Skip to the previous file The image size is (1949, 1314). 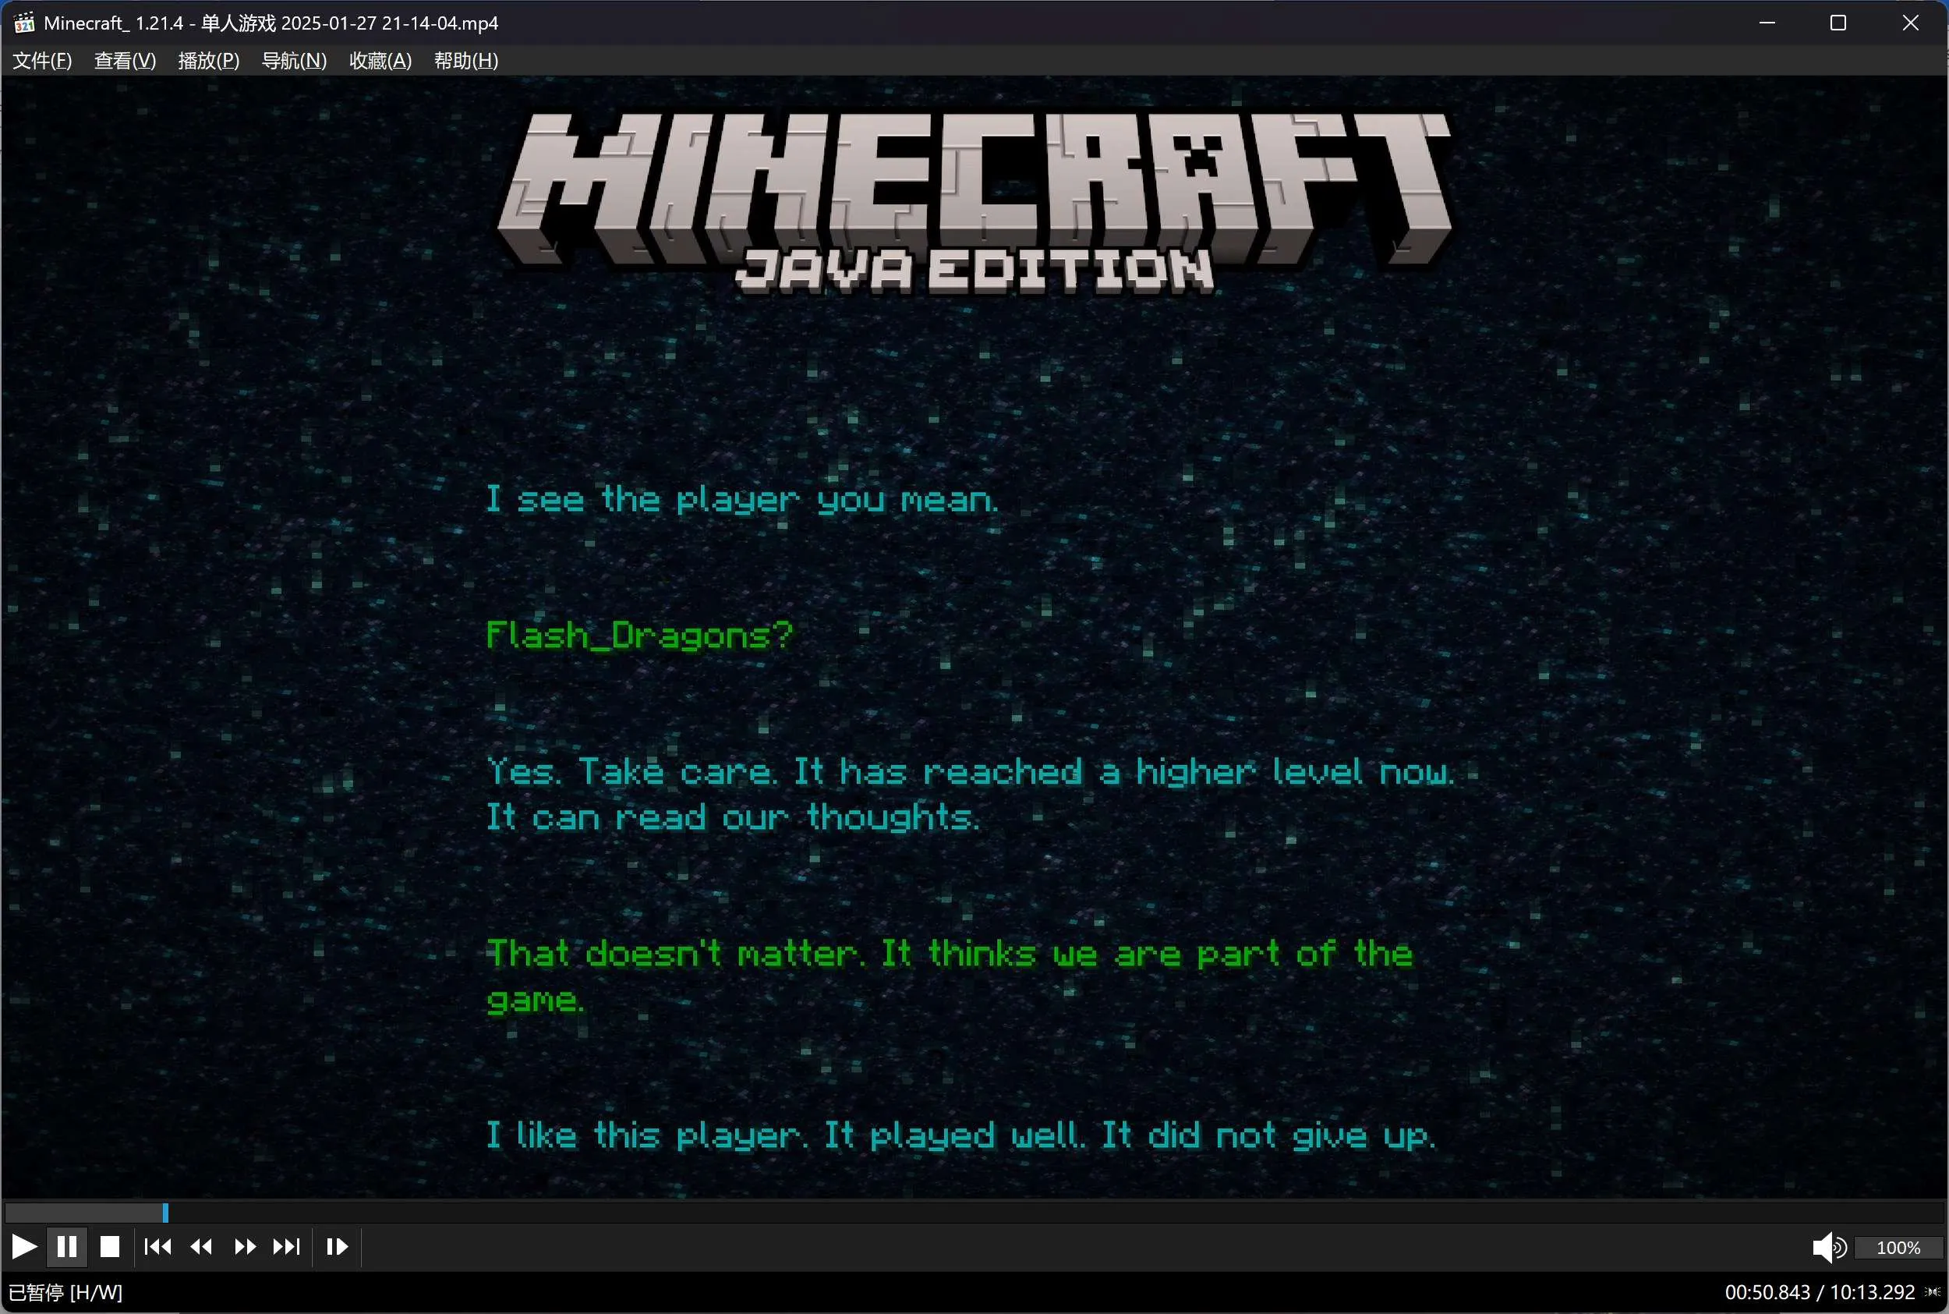coord(158,1247)
